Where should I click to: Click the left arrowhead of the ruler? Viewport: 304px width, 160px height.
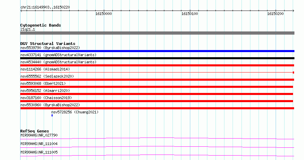pos(21,11)
